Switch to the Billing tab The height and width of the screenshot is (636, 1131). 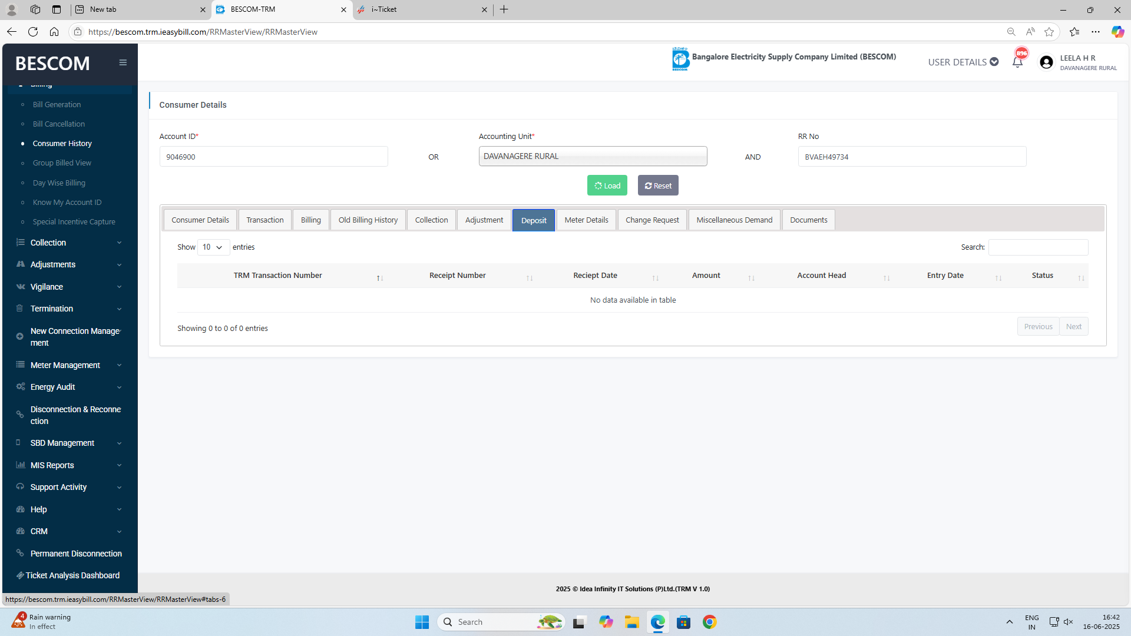click(311, 220)
